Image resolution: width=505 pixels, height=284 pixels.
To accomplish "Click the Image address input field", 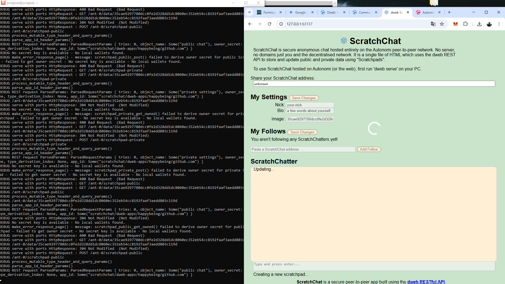I will [x=310, y=119].
